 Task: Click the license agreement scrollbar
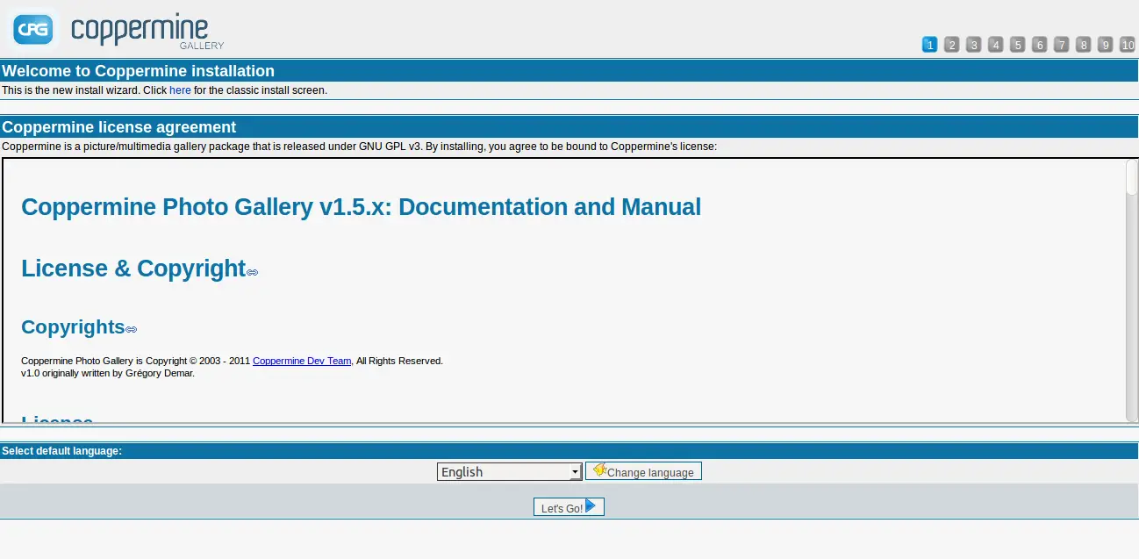[1132, 290]
